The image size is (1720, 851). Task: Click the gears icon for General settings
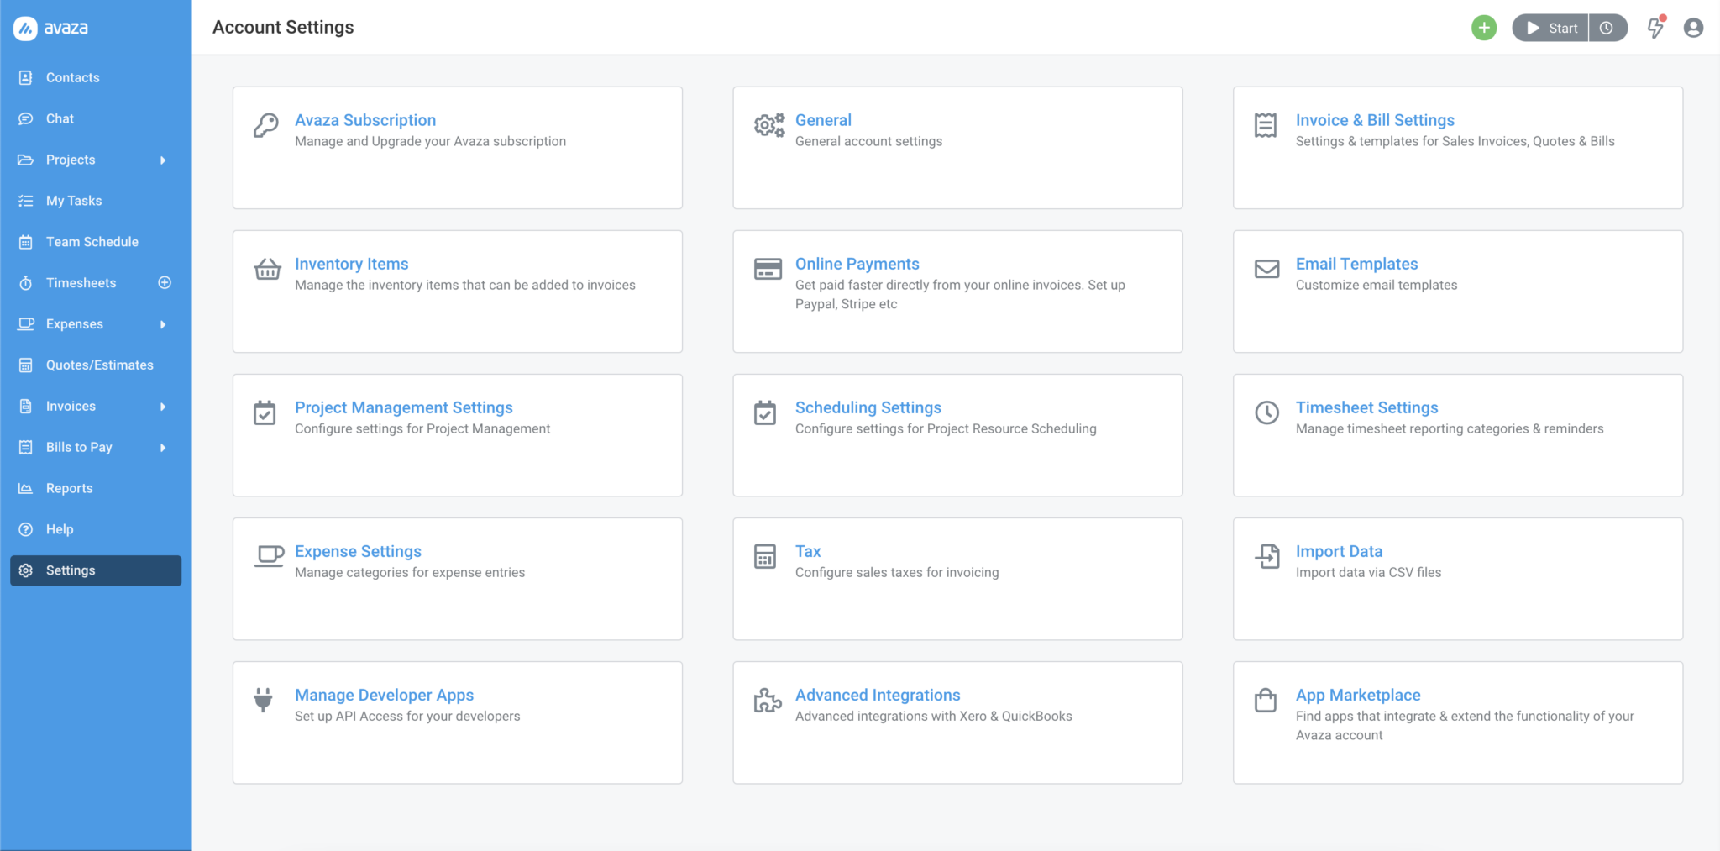(768, 125)
